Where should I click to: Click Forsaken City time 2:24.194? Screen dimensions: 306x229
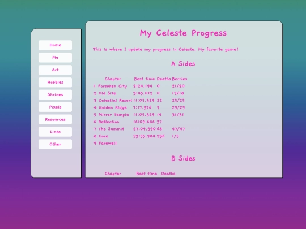(x=143, y=86)
